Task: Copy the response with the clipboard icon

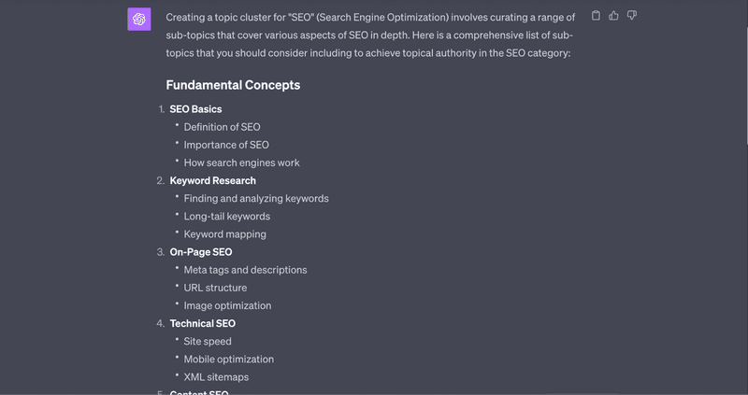Action: [596, 16]
